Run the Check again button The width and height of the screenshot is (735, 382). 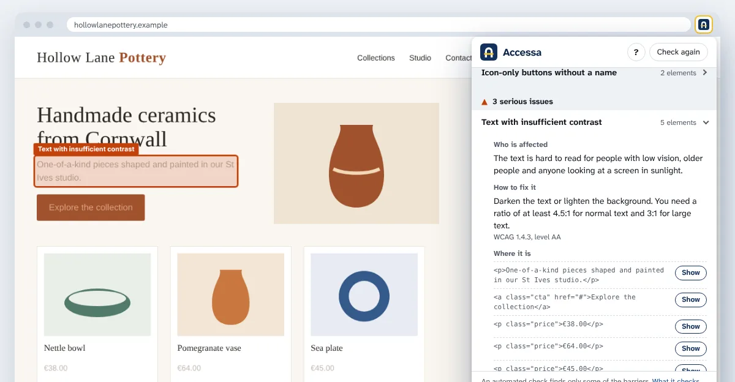[678, 52]
